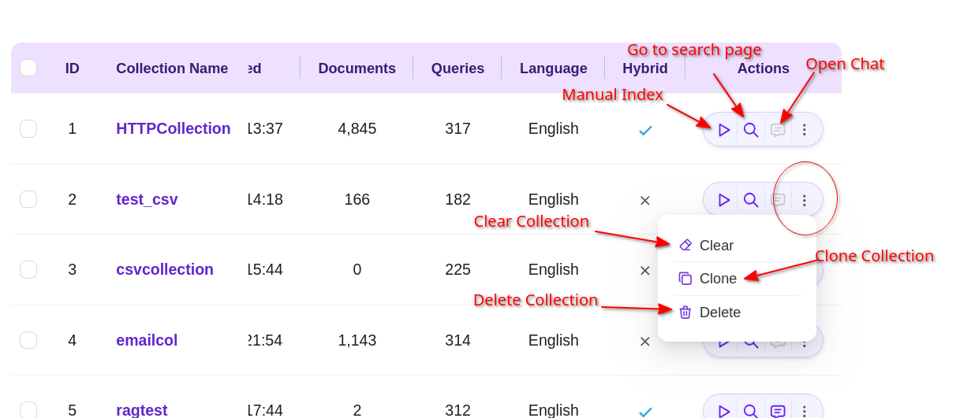This screenshot has height=418, width=956.
Task: Open more options for ragtest
Action: 805,411
